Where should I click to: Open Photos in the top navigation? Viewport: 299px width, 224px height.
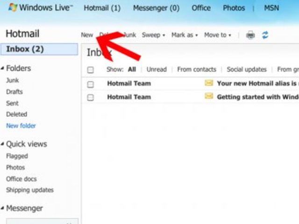click(234, 8)
